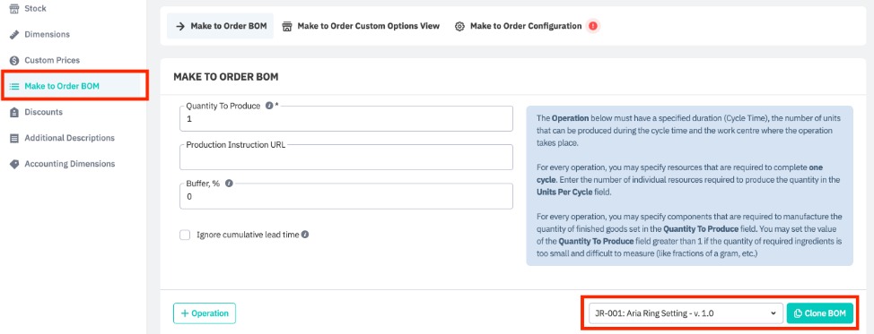The width and height of the screenshot is (874, 334).
Task: Click the Quantity To Produce input field
Action: coord(346,118)
